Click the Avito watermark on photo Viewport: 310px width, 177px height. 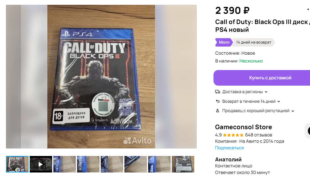[x=137, y=141]
